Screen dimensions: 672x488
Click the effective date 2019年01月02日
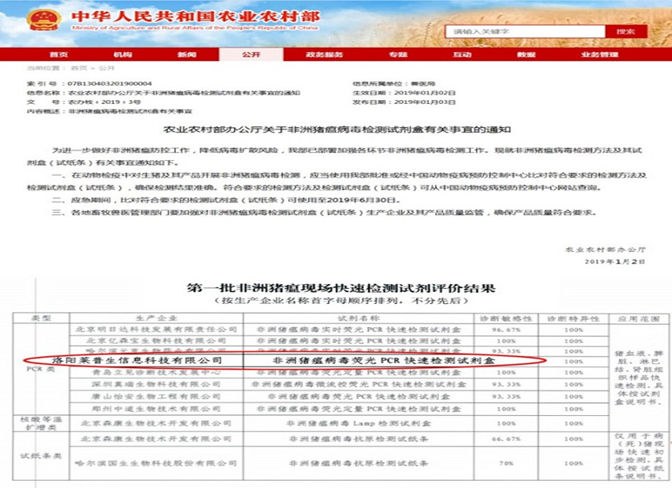click(425, 93)
